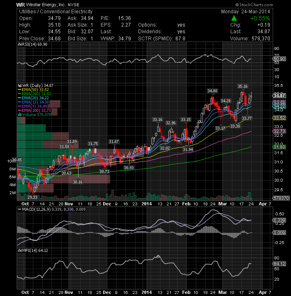
Task: Click the SCTR (SPMID) 67.8 entry
Action: coord(162,39)
